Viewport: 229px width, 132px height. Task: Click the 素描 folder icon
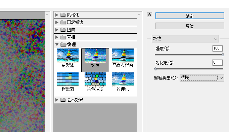pos(63,37)
